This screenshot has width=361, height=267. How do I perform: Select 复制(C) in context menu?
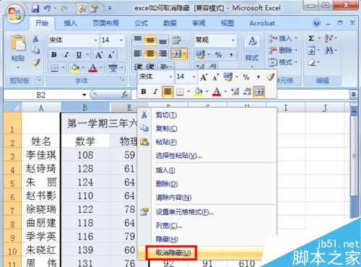[x=207, y=128]
